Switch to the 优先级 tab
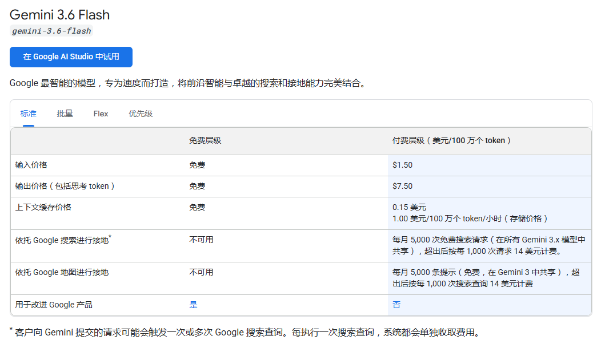This screenshot has width=601, height=344. (141, 114)
